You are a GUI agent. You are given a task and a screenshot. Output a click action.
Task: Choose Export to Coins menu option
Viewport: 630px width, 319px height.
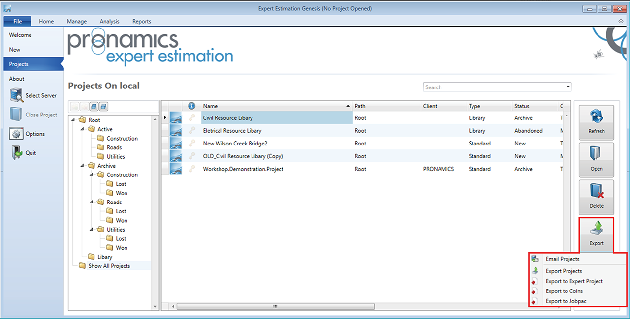pos(564,291)
